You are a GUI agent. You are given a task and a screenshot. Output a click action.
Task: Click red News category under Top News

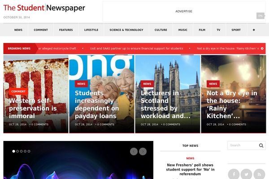click(x=190, y=158)
